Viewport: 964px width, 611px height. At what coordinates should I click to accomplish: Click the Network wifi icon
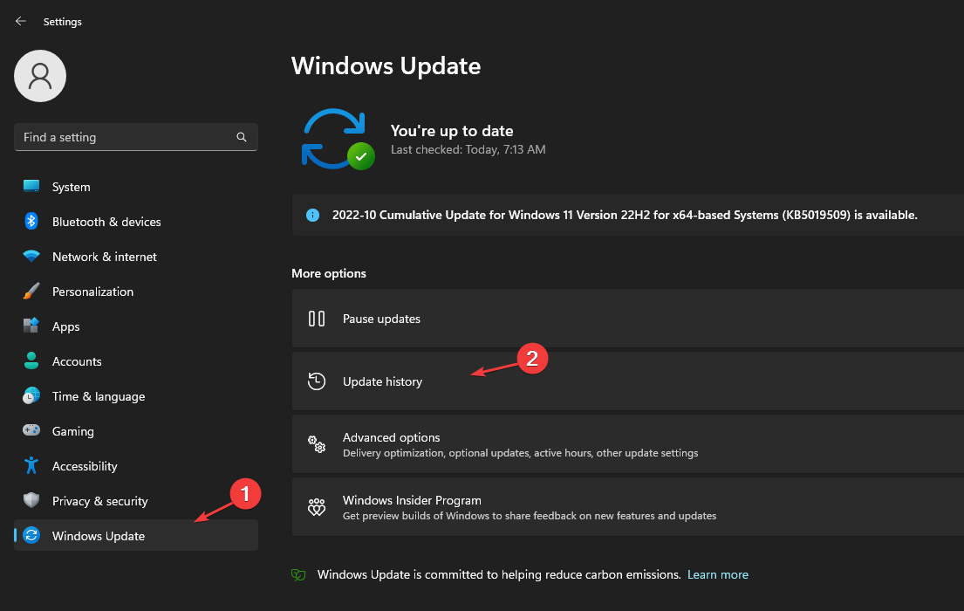[31, 256]
